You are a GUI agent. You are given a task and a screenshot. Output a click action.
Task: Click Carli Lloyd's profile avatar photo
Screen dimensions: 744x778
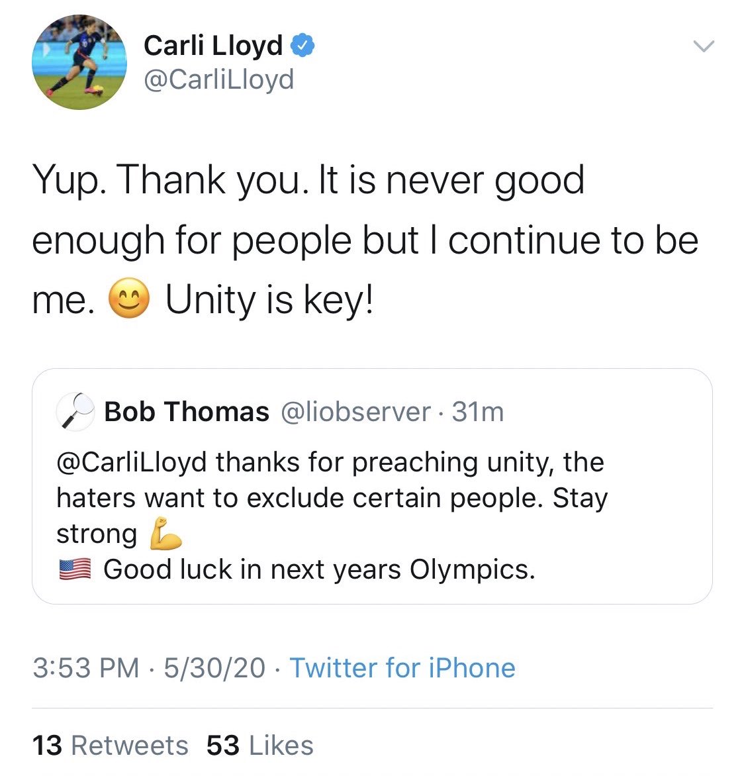tap(79, 62)
